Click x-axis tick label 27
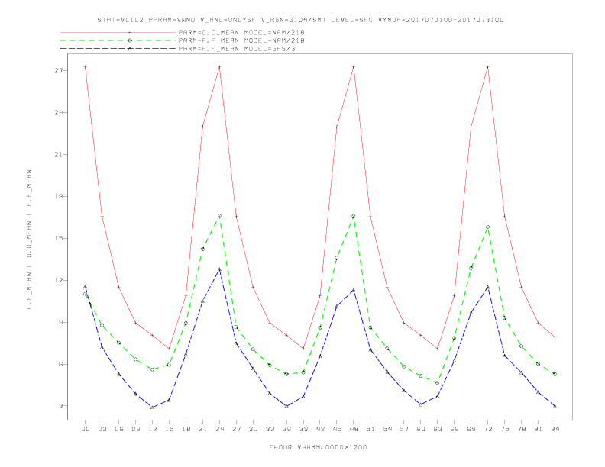This screenshot has height=467, width=605. 236,429
